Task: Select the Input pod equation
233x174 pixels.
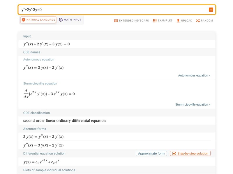Action: (47, 44)
